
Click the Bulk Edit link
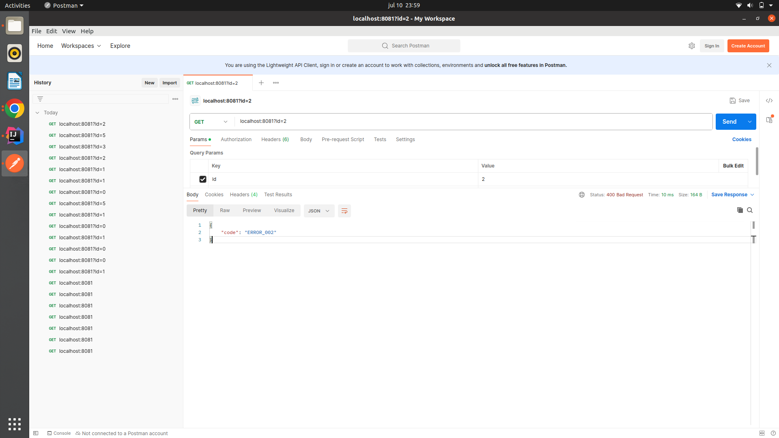[x=733, y=166]
